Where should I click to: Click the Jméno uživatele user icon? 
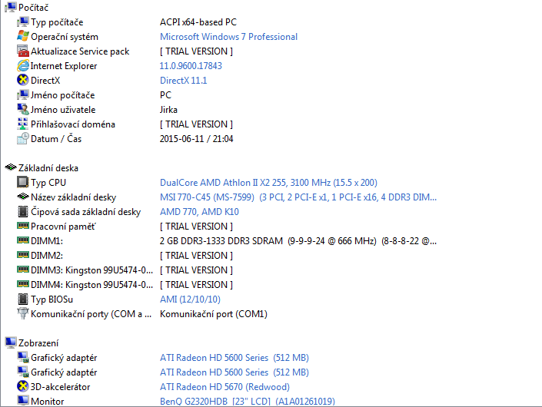point(23,110)
